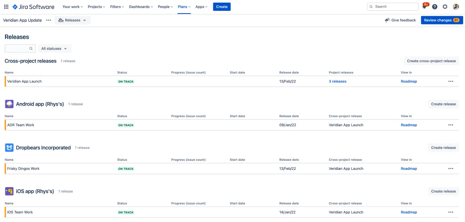Screen dimensions: 465x222
Task: Open Roadmap link for ADR Team Work
Action: pos(409,125)
